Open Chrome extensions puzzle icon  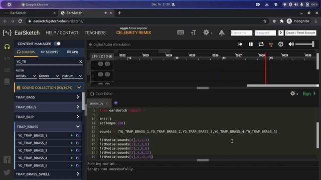282,21
